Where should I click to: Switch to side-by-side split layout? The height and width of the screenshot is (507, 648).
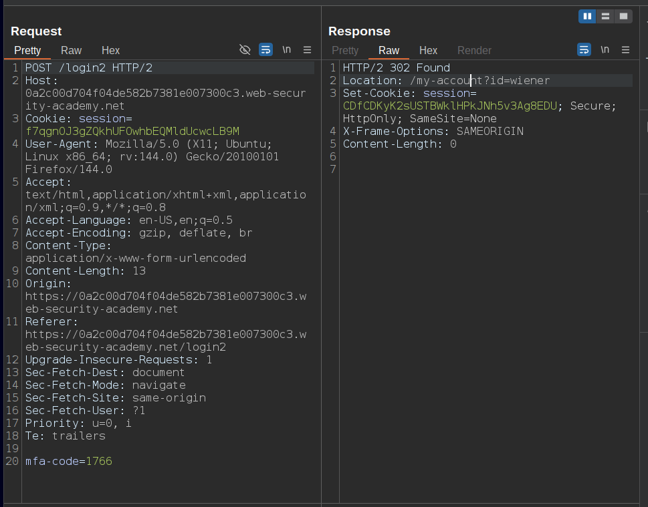[587, 16]
